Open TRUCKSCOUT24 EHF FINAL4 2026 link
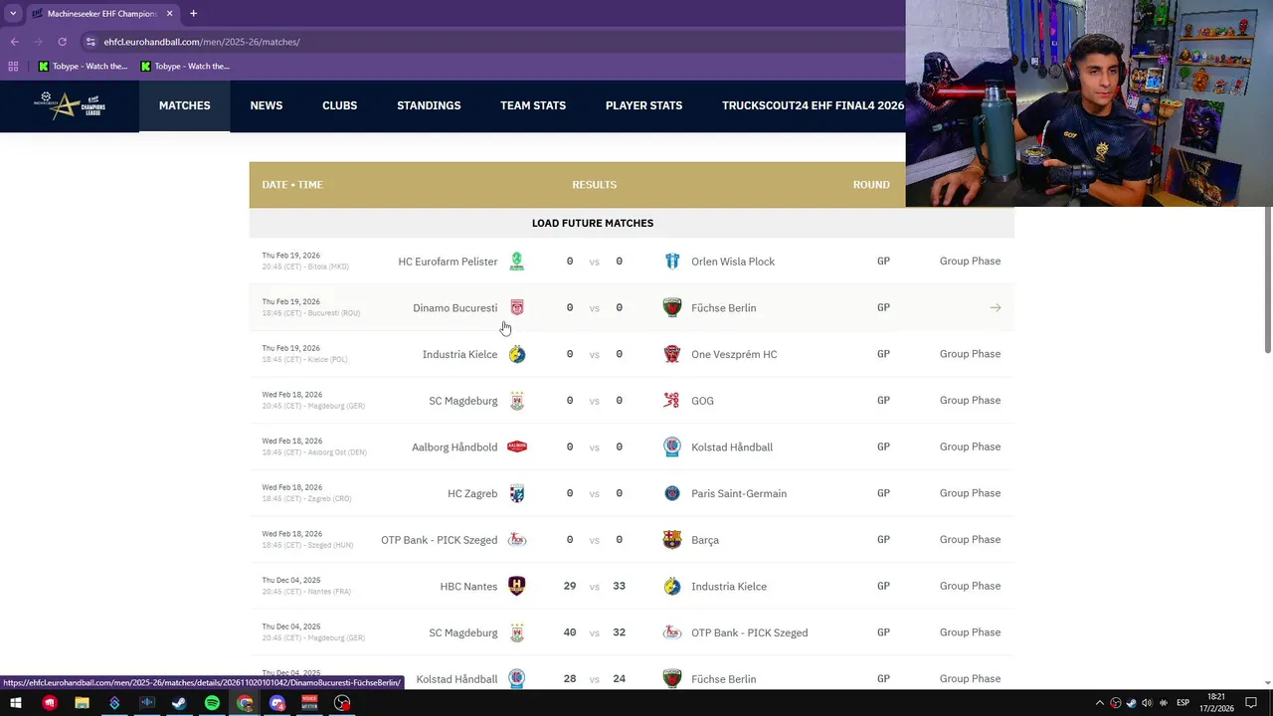Viewport: 1273px width, 716px height. pyautogui.click(x=813, y=105)
